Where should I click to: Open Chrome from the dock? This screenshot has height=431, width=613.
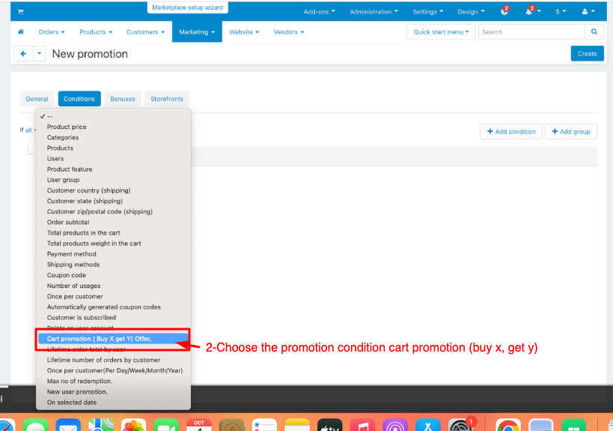507,426
